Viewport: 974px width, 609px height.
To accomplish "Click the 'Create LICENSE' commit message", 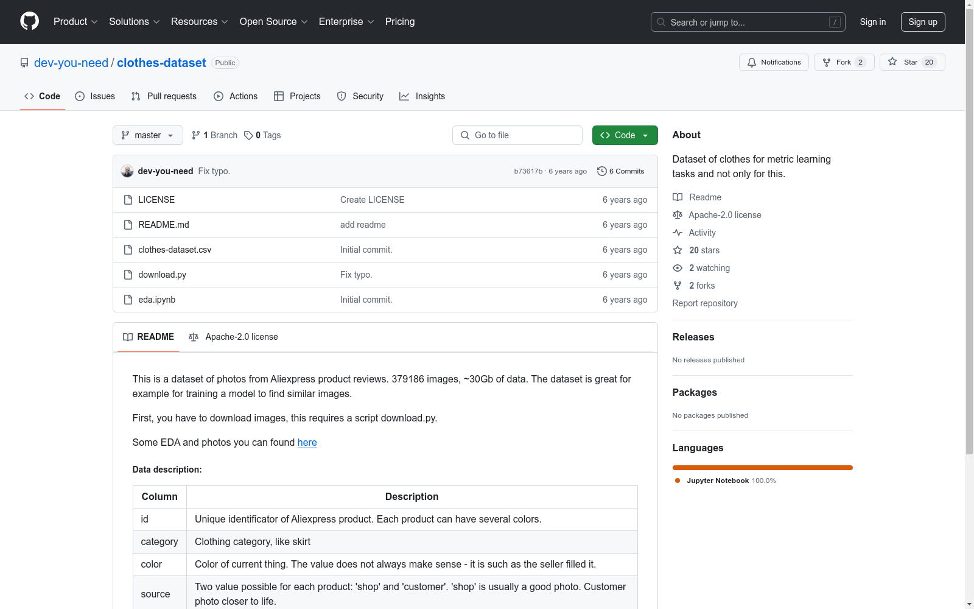I will (373, 200).
